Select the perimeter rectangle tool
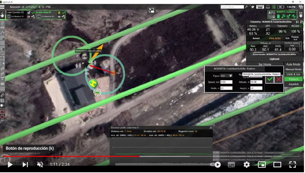 [x=2, y=58]
